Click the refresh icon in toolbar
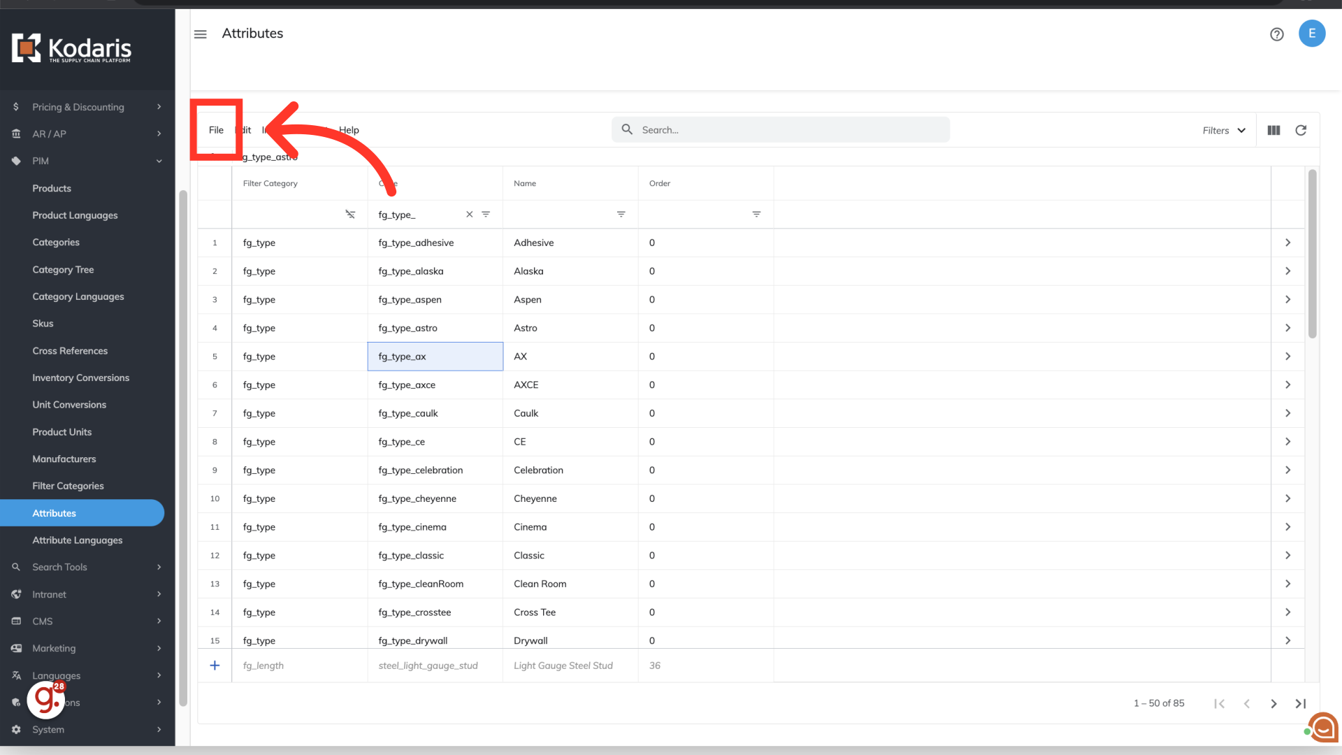1342x755 pixels. [1301, 130]
